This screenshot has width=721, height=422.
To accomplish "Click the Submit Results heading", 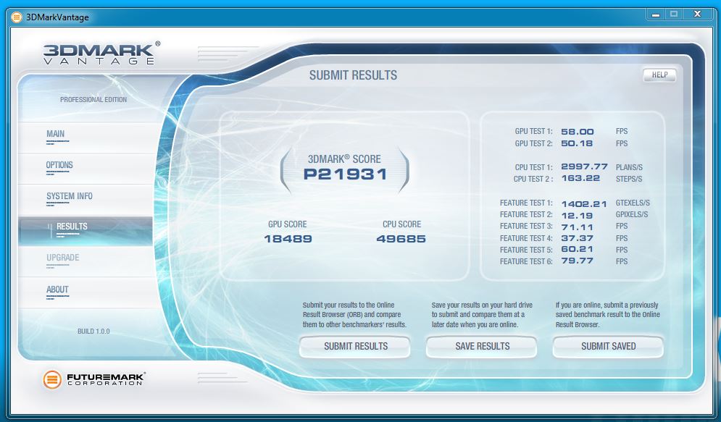I will point(353,75).
